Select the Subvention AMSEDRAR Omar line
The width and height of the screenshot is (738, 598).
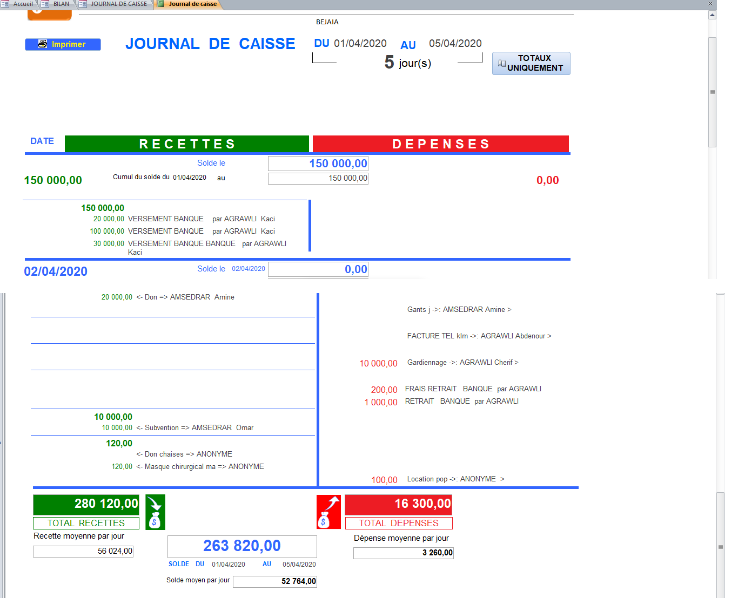[178, 427]
